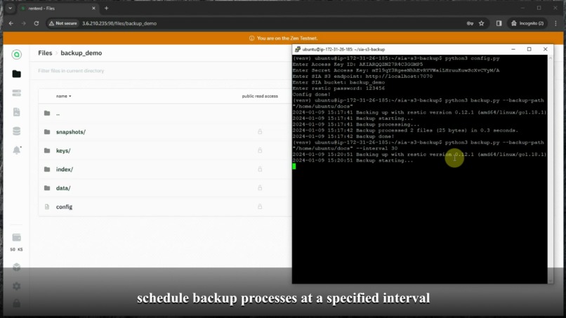
Task: Click PuTTY icon in terminal title bar
Action: tap(298, 49)
